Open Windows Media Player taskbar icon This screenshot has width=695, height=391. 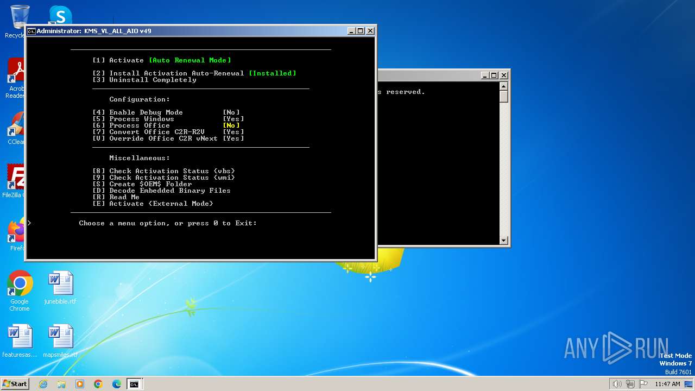[x=80, y=384]
